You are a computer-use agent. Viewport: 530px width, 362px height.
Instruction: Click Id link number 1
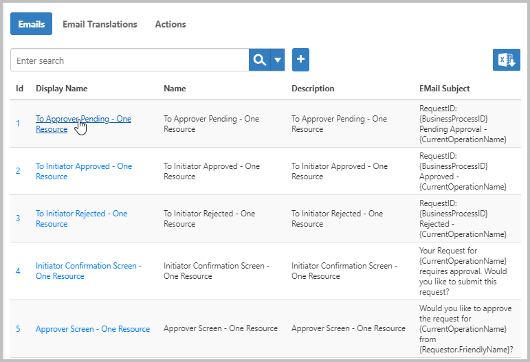point(19,124)
